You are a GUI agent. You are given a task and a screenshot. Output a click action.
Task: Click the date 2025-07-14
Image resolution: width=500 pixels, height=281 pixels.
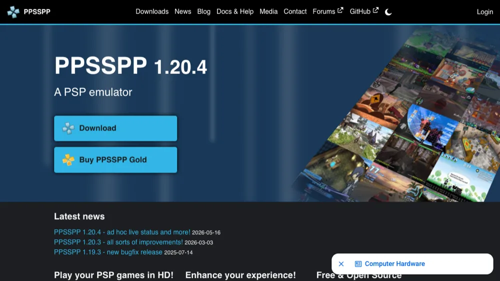pos(178,252)
